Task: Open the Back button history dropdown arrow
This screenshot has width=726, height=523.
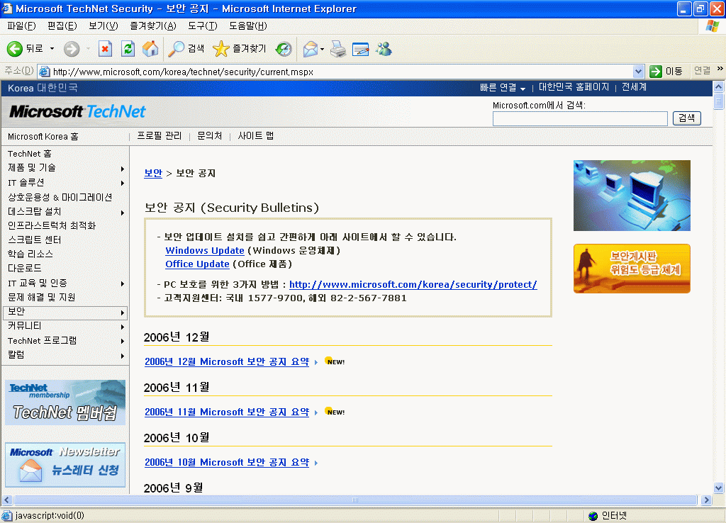Action: coord(52,49)
